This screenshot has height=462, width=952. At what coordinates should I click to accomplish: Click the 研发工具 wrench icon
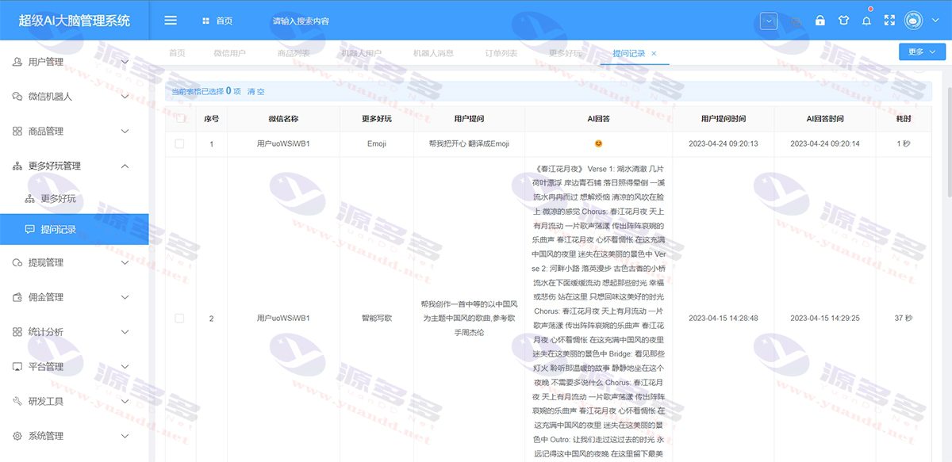click(x=17, y=402)
